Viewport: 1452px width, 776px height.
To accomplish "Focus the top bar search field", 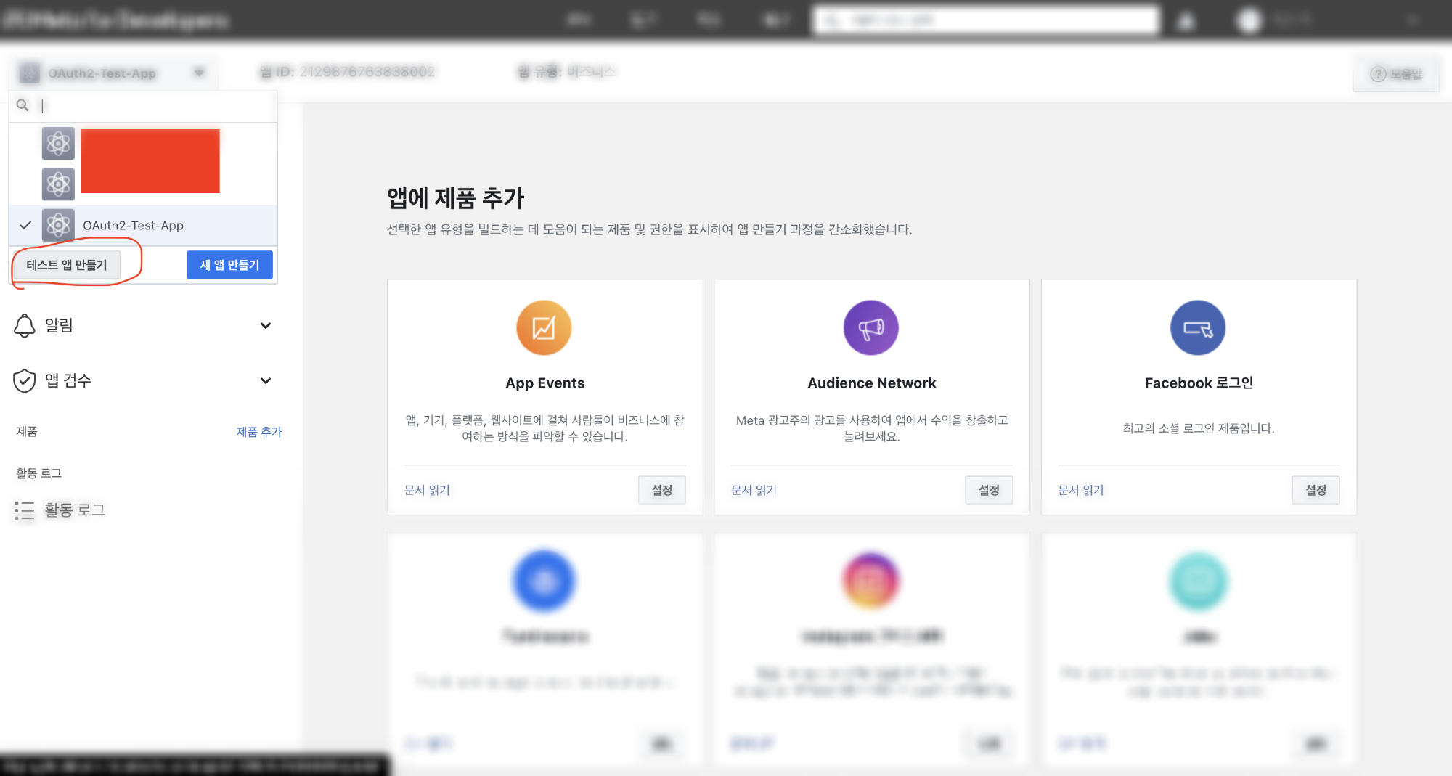I will (986, 20).
